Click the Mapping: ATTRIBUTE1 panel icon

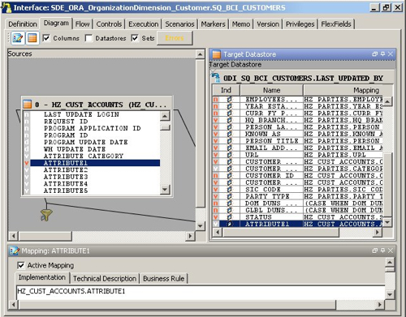[x=15, y=251]
